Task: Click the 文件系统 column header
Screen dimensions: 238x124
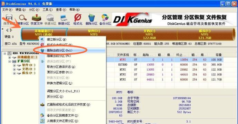Action: 123,55
